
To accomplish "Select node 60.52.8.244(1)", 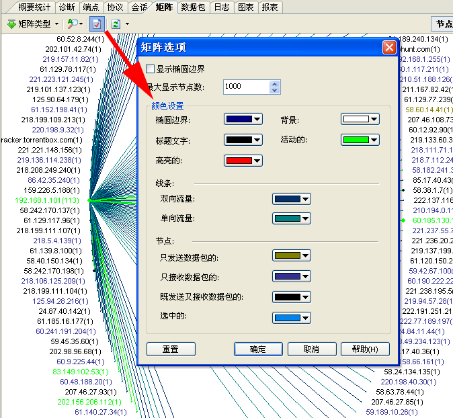I will tap(81, 39).
